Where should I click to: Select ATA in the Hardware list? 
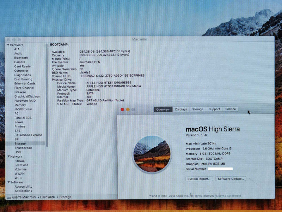click(17, 49)
